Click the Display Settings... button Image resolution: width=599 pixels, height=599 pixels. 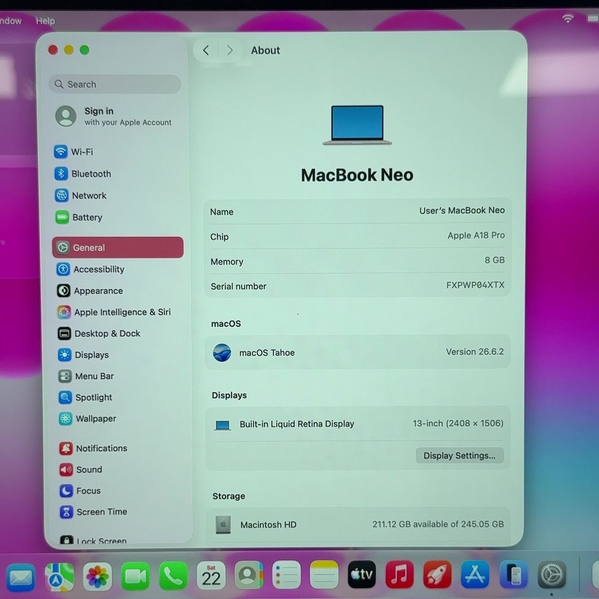click(x=459, y=456)
